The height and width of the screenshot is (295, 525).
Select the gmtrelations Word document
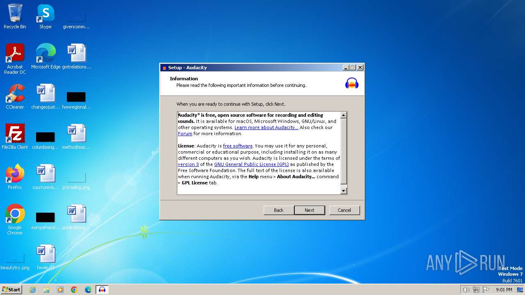coord(76,56)
